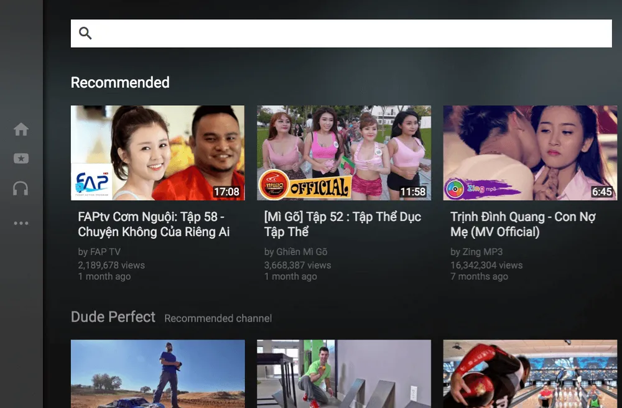Open the FAP TV channel link
This screenshot has width=622, height=408.
[x=100, y=252]
